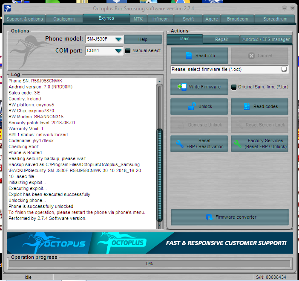The width and height of the screenshot is (299, 281).
Task: Click the 'S/N: 00006434' status text
Action: coord(271,277)
